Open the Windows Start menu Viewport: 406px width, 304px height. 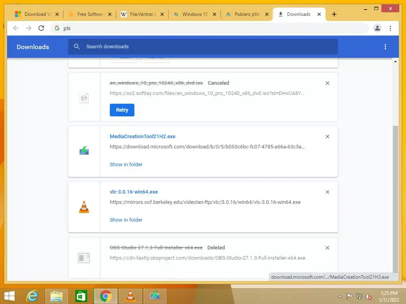click(x=10, y=296)
